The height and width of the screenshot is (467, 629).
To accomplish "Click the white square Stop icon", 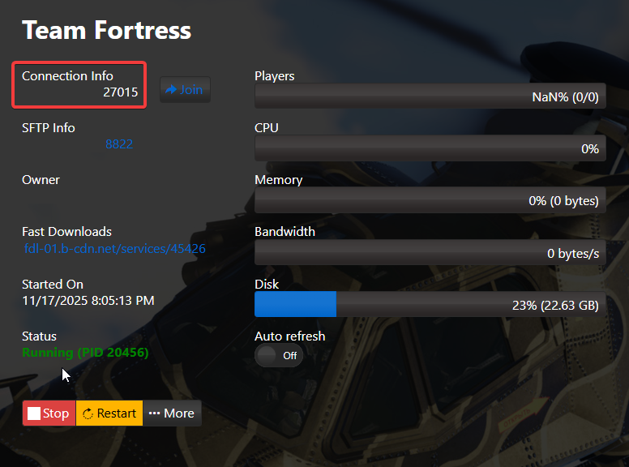I will (x=34, y=413).
